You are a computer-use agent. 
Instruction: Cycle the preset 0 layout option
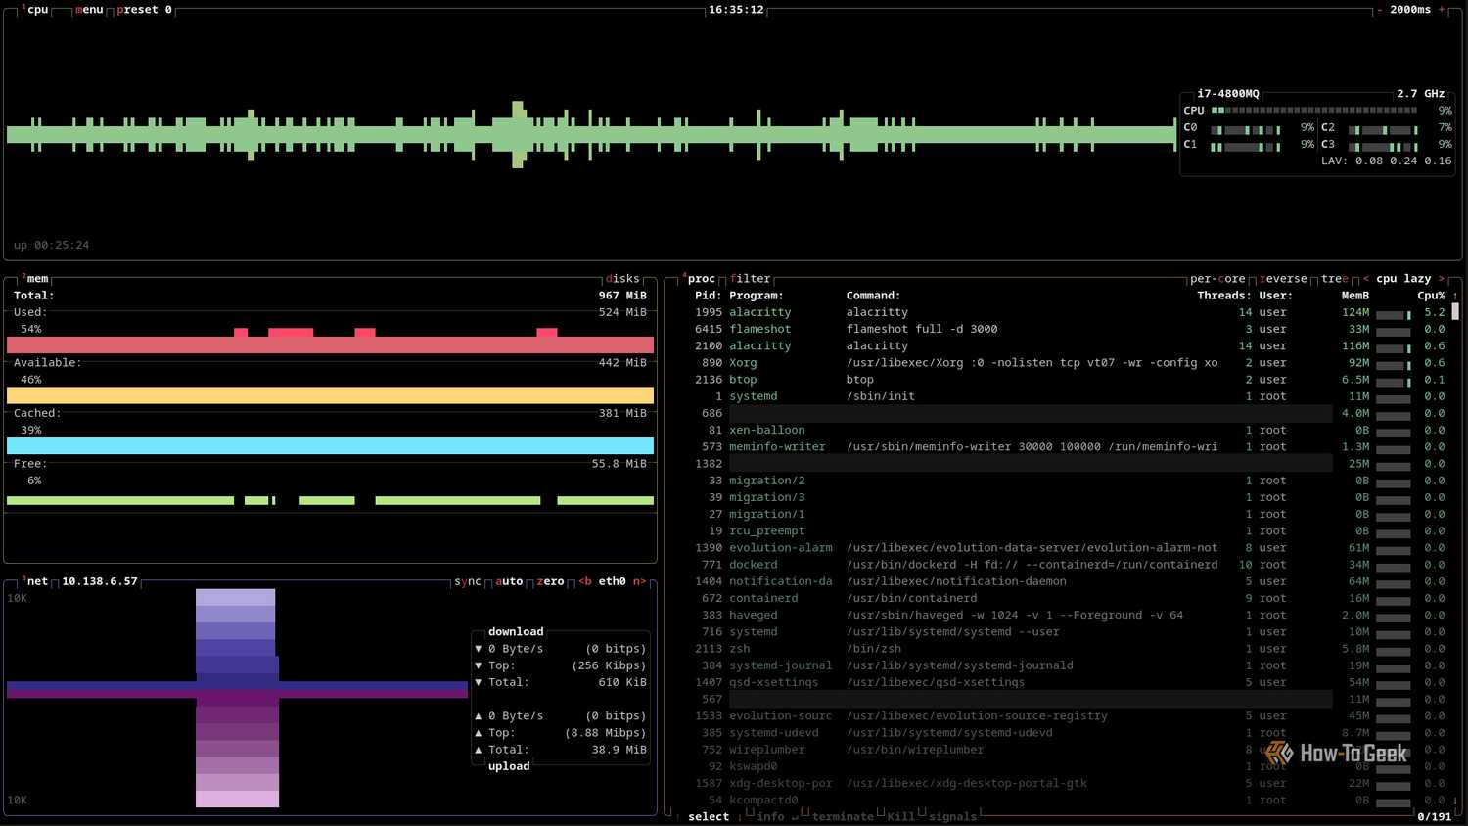point(144,9)
